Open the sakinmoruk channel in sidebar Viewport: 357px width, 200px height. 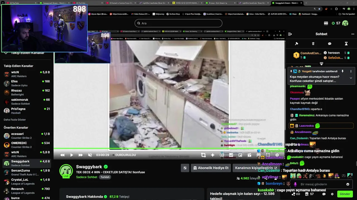[27, 102]
